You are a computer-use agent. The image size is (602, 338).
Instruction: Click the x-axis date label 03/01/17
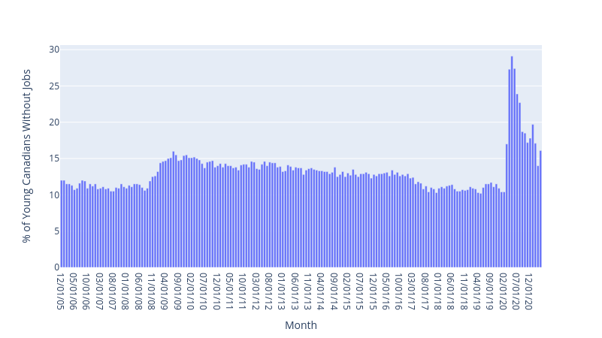(413, 291)
